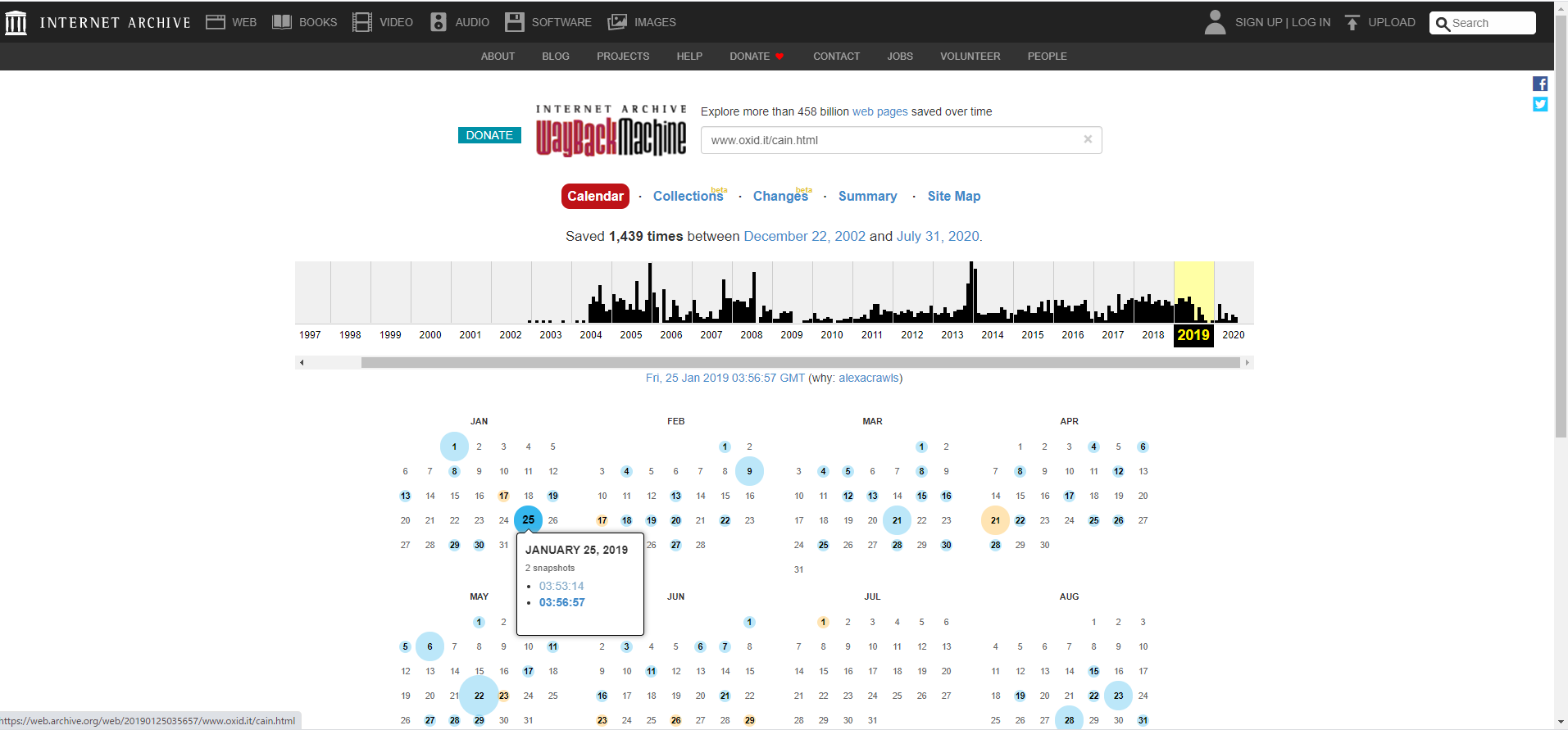Open the alexacrawls link

tap(869, 378)
